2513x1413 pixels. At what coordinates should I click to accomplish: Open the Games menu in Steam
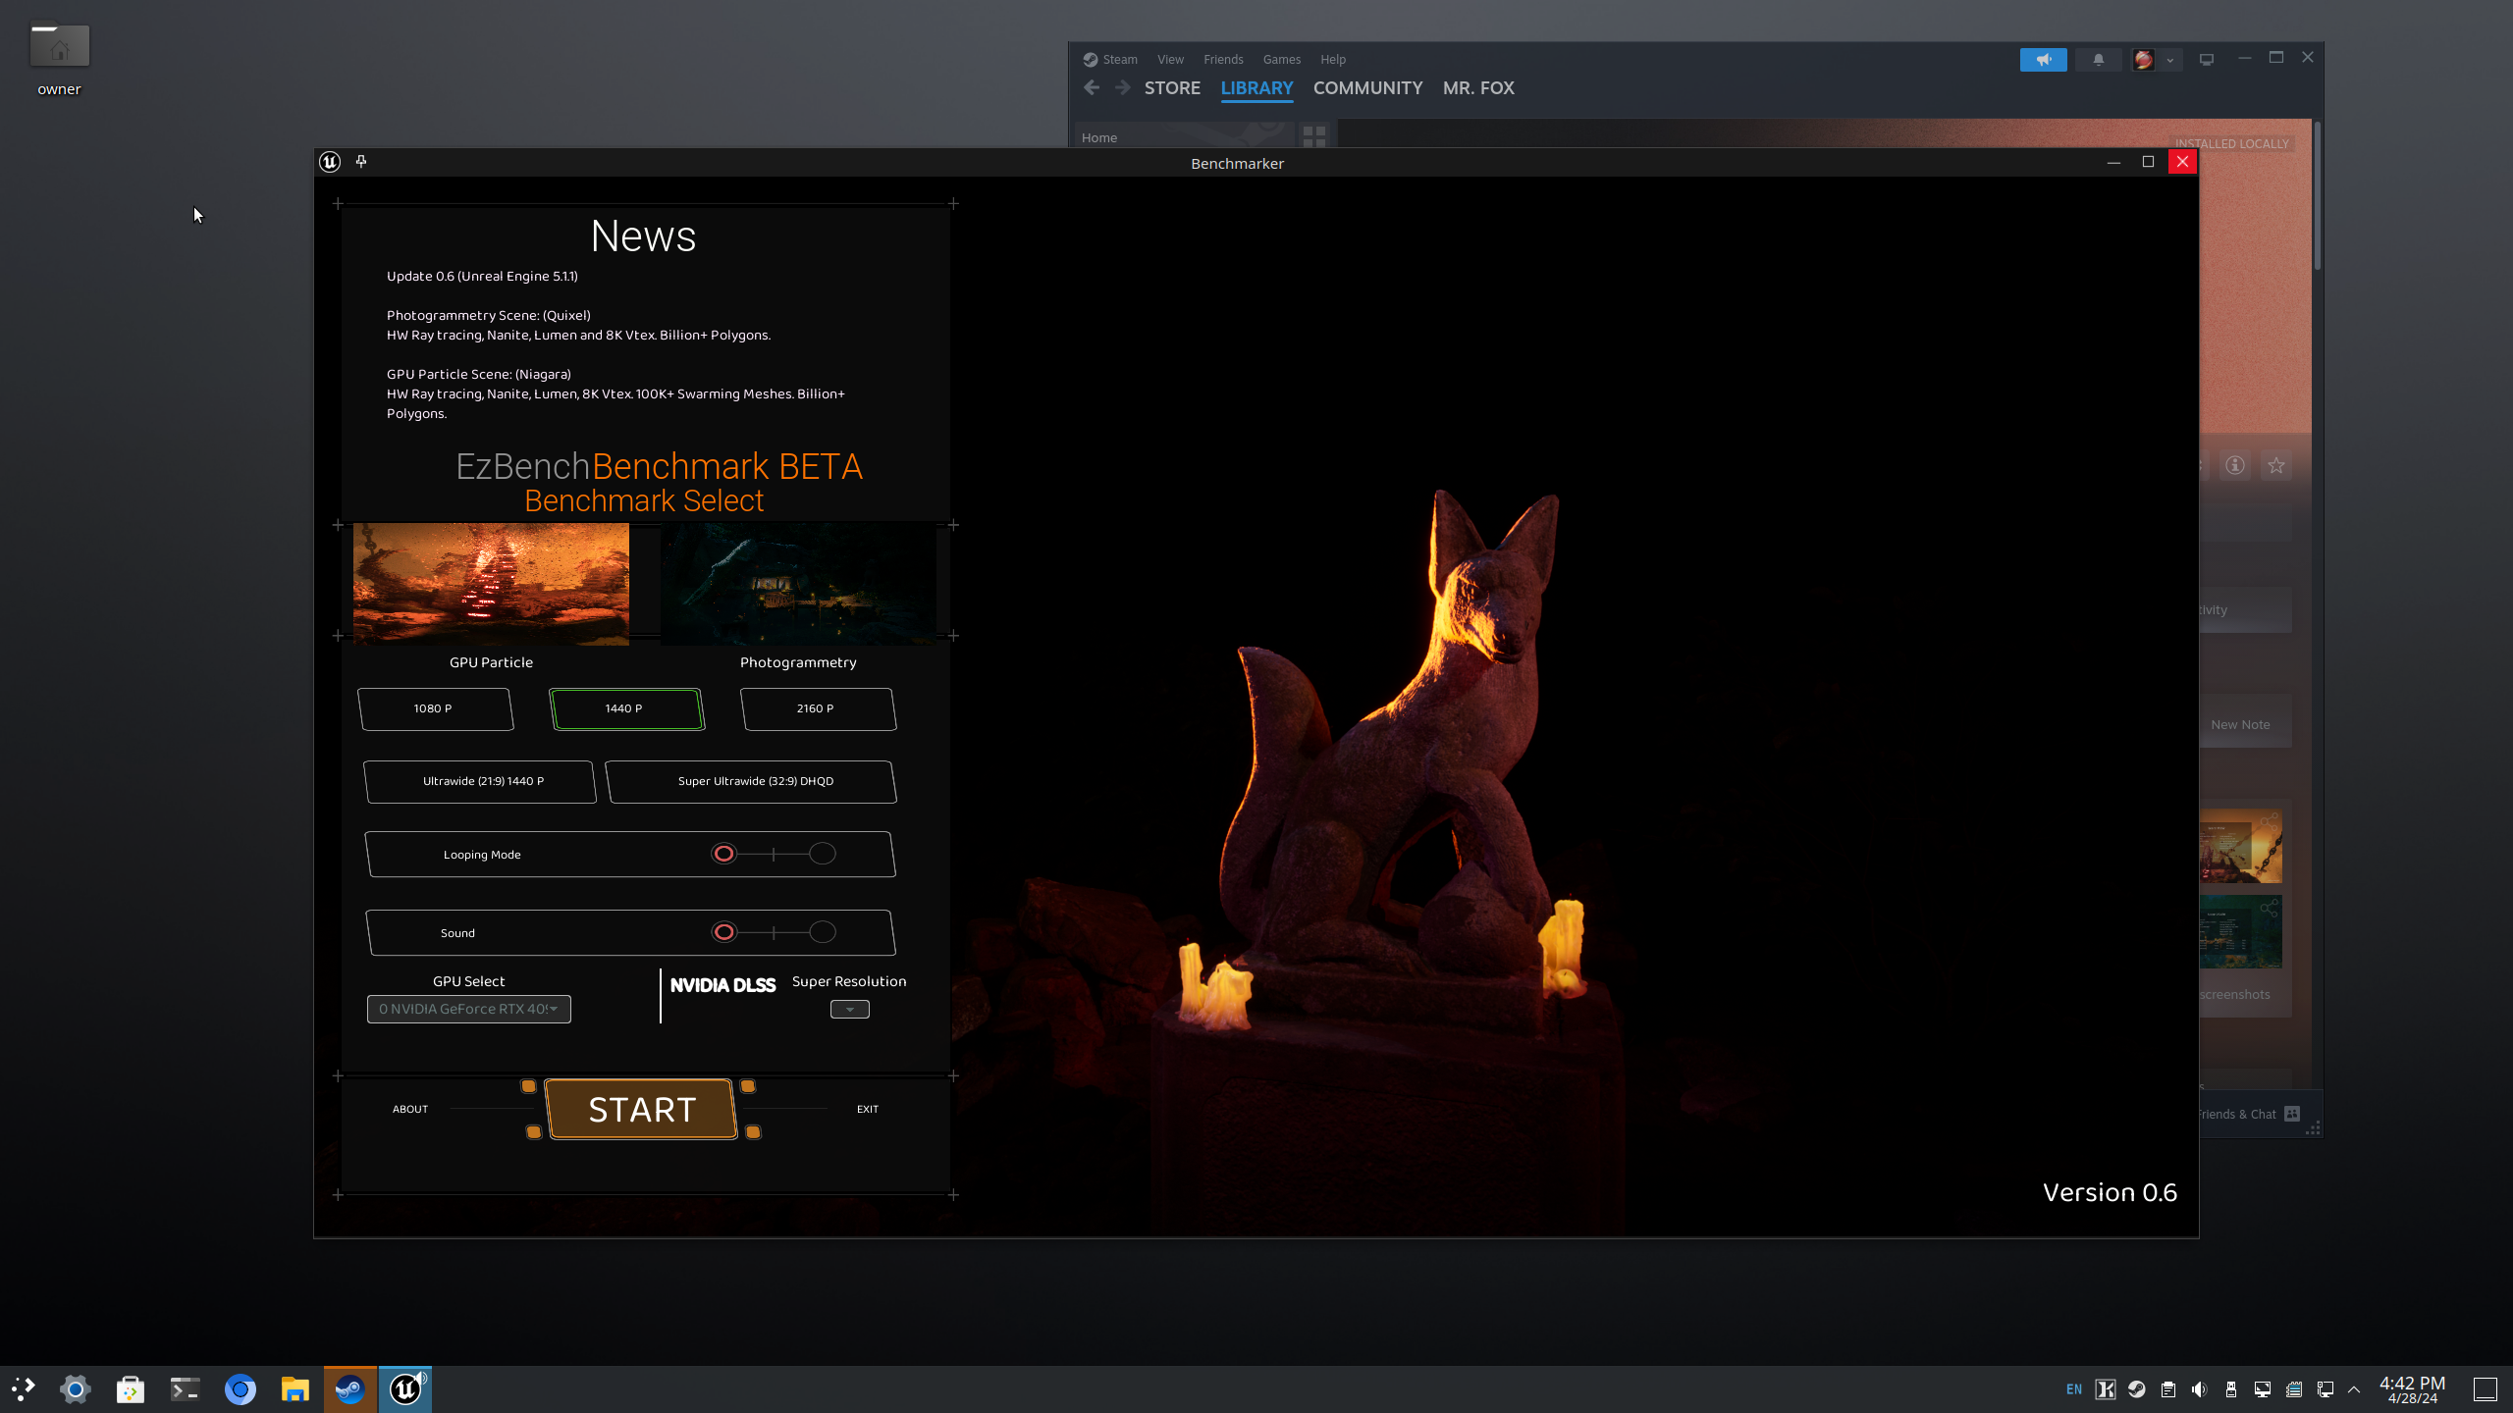(1282, 60)
